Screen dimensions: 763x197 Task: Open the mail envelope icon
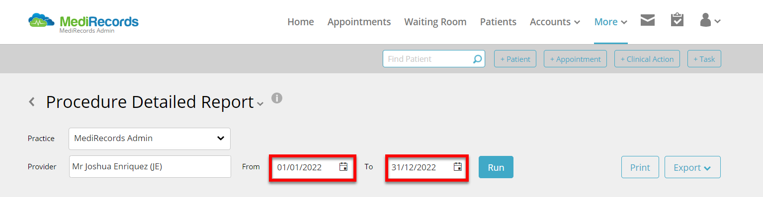pyautogui.click(x=647, y=20)
